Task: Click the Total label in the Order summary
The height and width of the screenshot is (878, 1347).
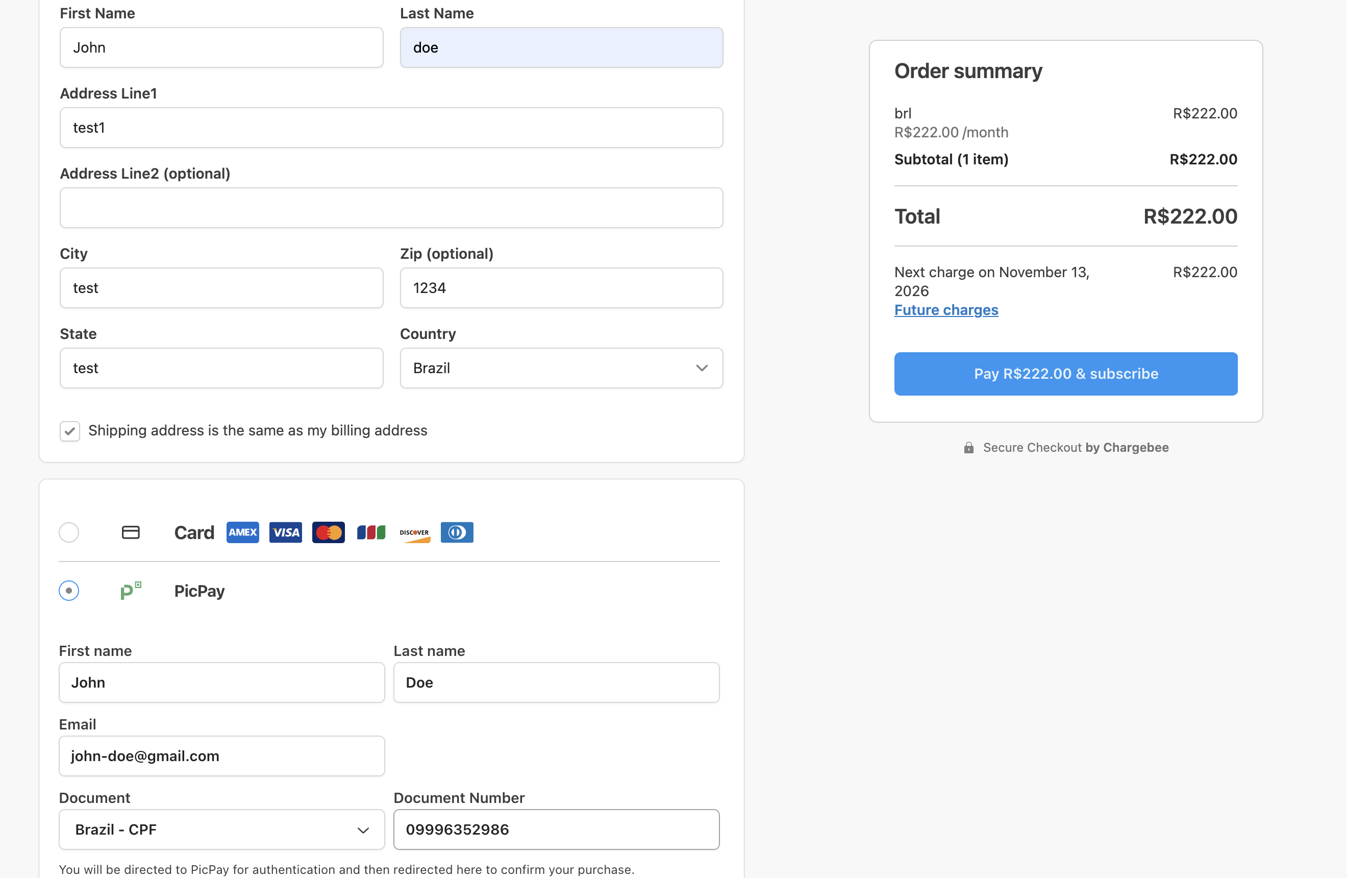Action: point(917,216)
